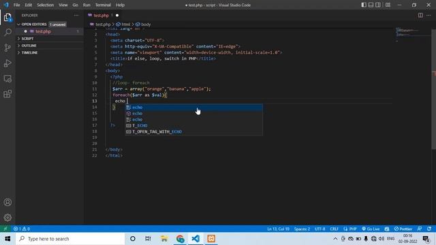The height and width of the screenshot is (245, 436).
Task: Click Ln 13, Col 10 cursor position
Action: 279,229
